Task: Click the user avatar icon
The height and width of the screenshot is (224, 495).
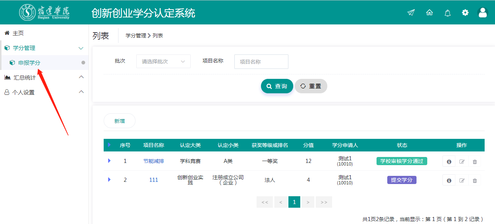Action: [x=483, y=13]
